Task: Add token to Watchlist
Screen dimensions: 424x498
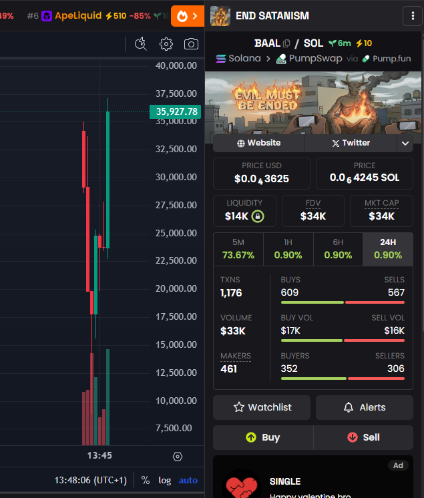Action: coord(262,407)
